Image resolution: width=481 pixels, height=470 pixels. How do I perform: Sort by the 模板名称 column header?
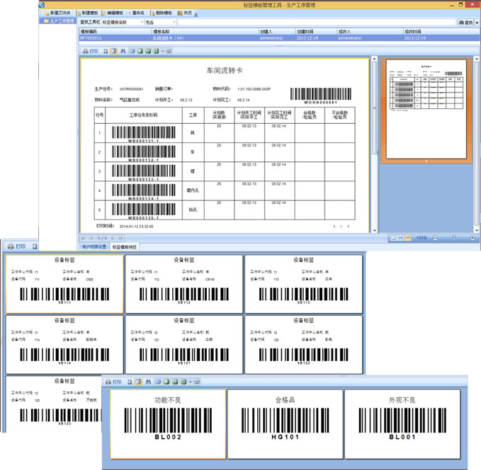(205, 32)
